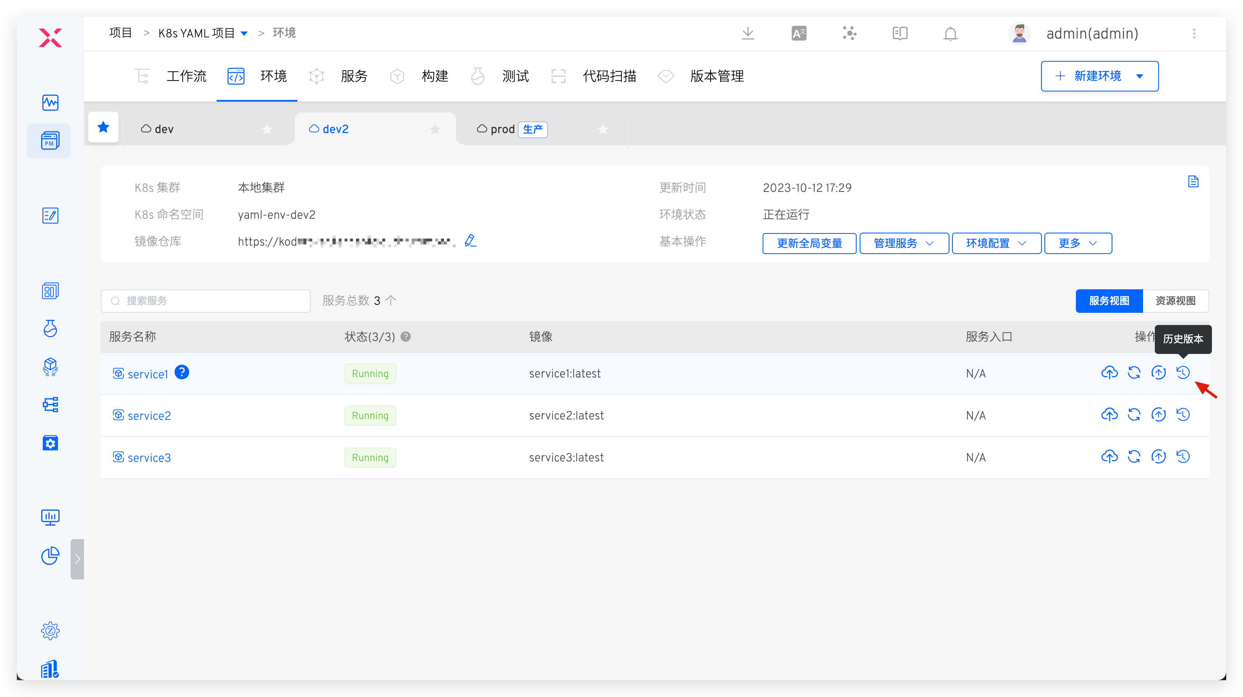This screenshot has width=1243, height=697.
Task: Expand the 环境配置 dropdown
Action: (996, 244)
